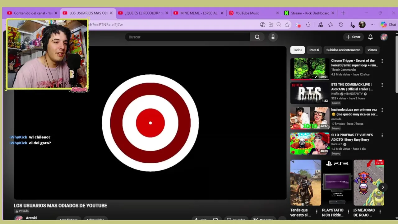Close the Contenido del canal tab
The image size is (398, 224).
pos(56,13)
